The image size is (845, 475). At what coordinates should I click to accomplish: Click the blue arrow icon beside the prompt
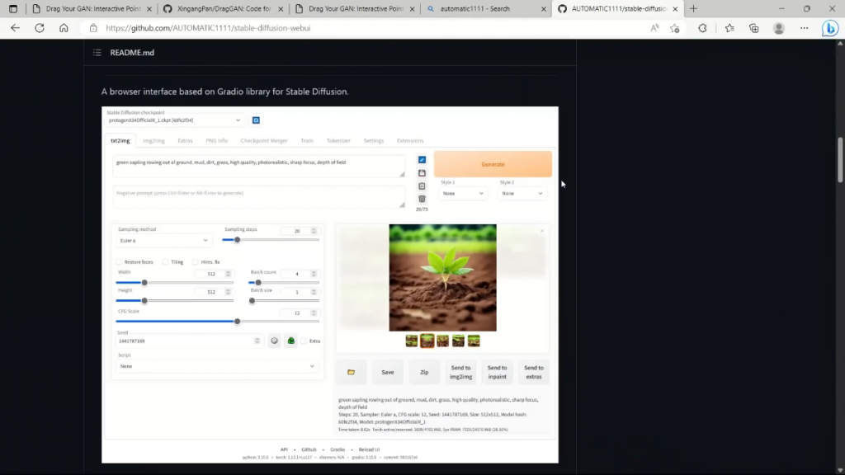tap(422, 159)
